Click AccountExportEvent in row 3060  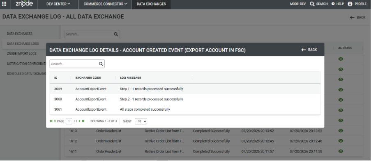coord(91,99)
